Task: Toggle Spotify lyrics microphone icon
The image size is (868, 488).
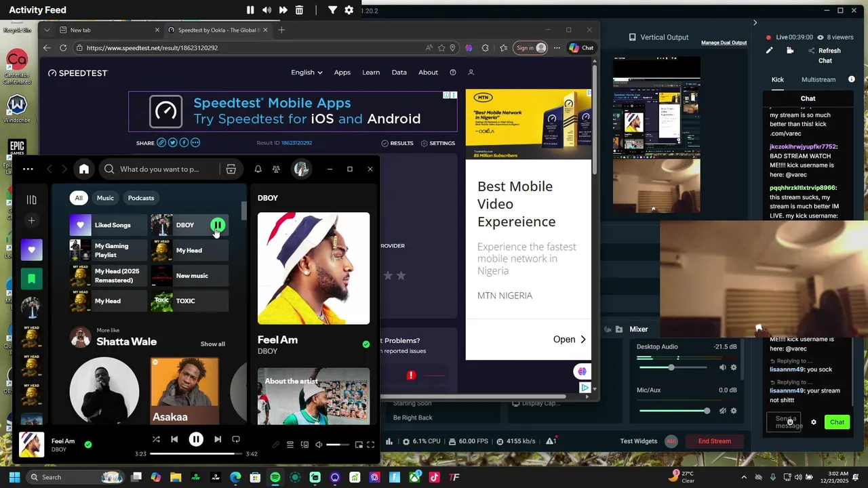Action: pyautogui.click(x=276, y=445)
